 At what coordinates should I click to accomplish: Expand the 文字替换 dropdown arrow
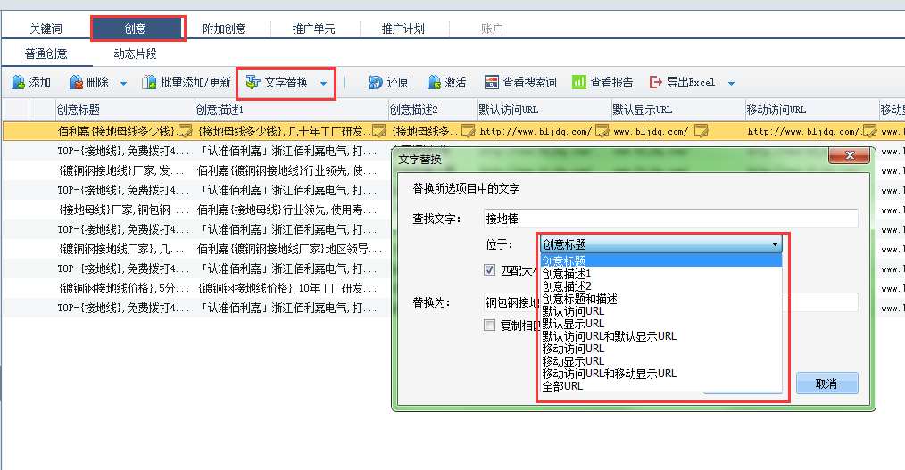(x=324, y=84)
